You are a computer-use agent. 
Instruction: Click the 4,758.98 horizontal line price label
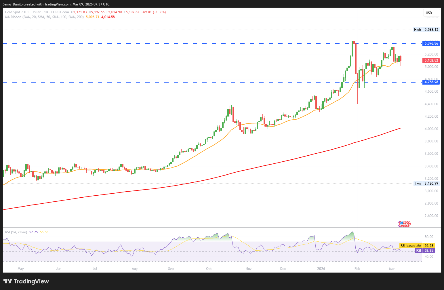tap(431, 82)
